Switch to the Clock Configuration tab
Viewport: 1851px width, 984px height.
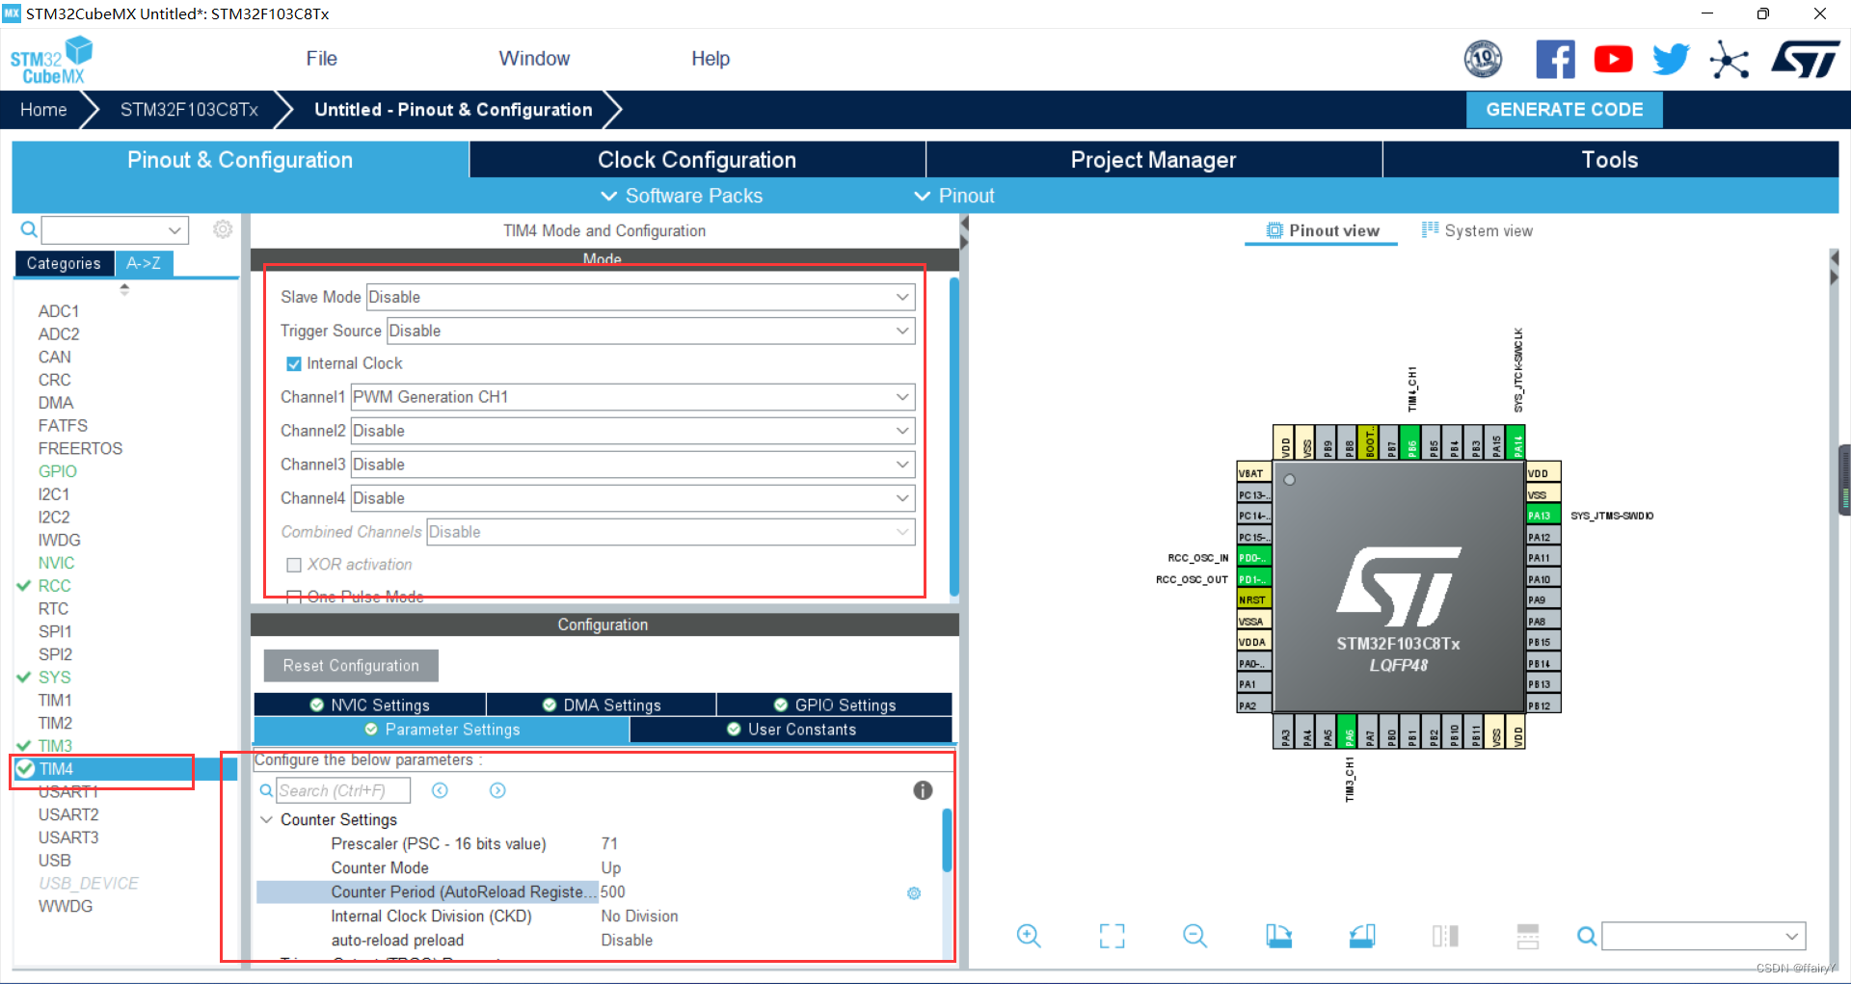(x=696, y=159)
